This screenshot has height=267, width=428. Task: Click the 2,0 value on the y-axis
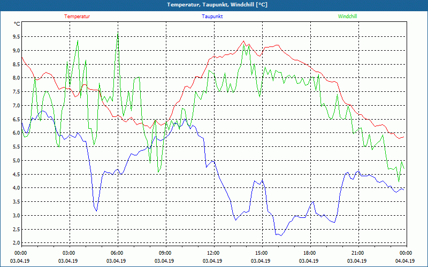(16, 244)
